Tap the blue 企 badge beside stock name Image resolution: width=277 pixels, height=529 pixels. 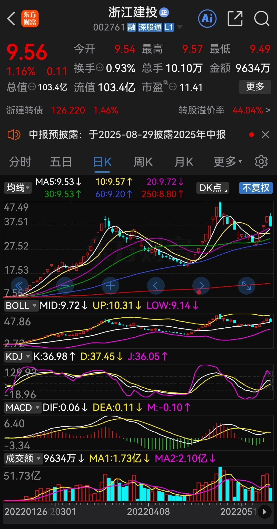[x=164, y=12]
